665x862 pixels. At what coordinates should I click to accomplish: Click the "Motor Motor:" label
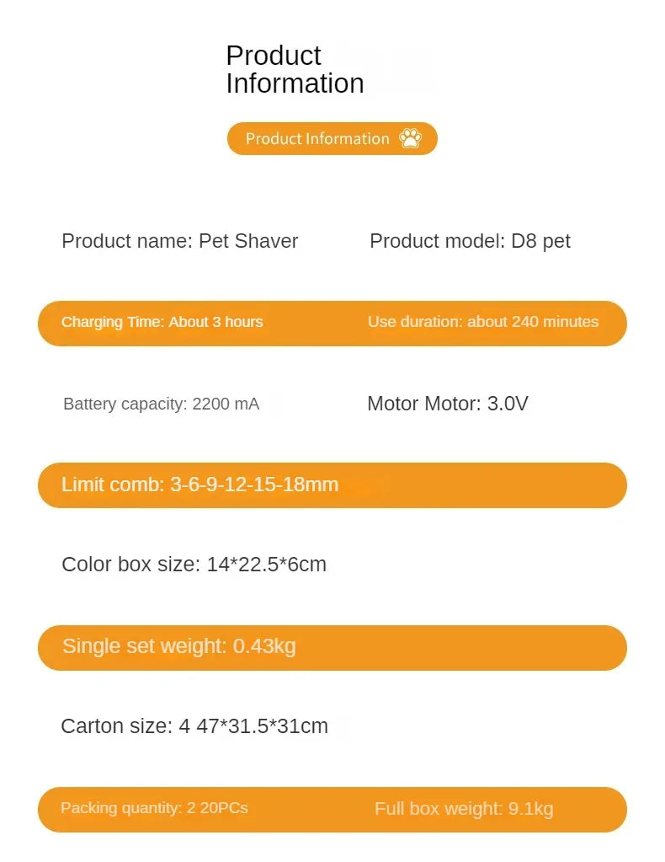425,404
